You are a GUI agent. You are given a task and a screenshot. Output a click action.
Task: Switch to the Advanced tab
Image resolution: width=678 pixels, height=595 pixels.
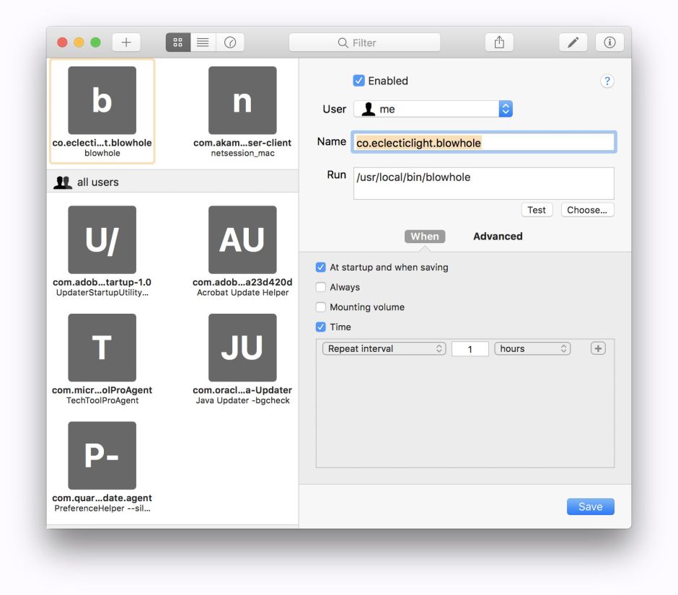pyautogui.click(x=498, y=237)
